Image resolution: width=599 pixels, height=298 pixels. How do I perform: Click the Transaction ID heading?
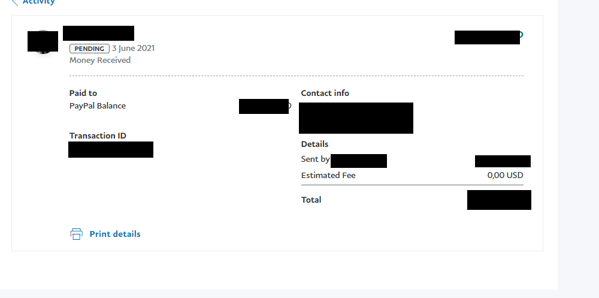(x=98, y=136)
